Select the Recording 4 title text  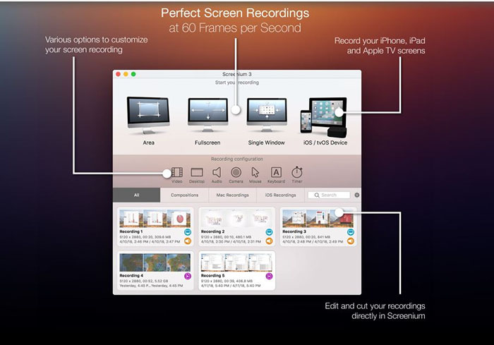pos(131,276)
